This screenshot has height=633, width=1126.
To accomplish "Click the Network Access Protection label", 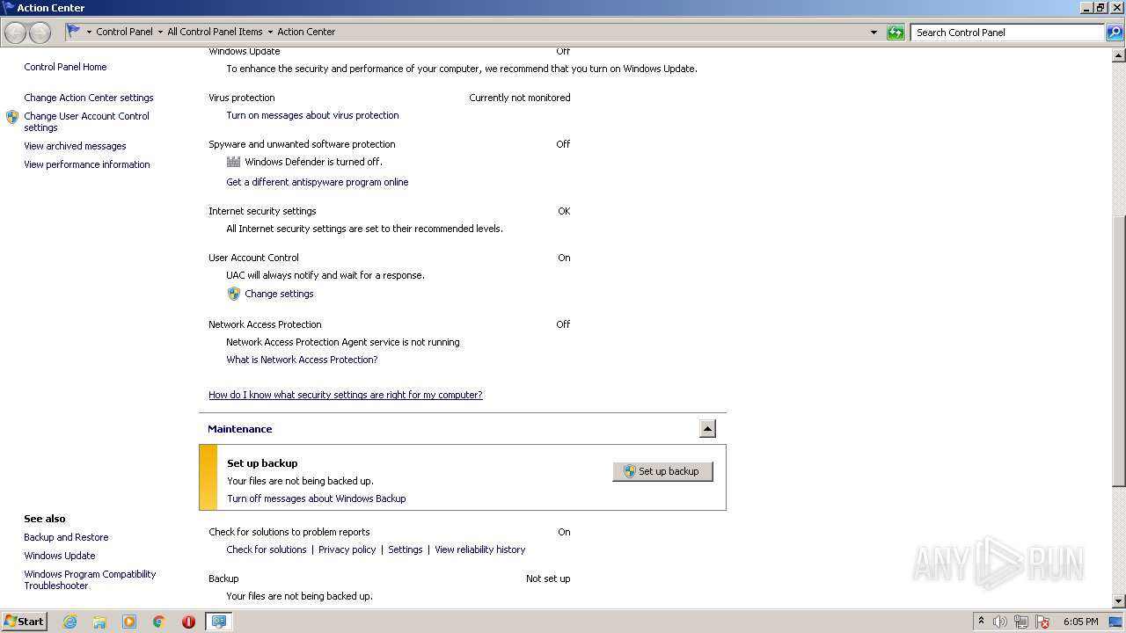I will tap(265, 324).
